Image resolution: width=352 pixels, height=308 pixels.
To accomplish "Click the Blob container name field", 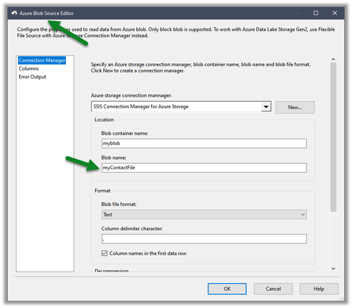I will coord(203,144).
